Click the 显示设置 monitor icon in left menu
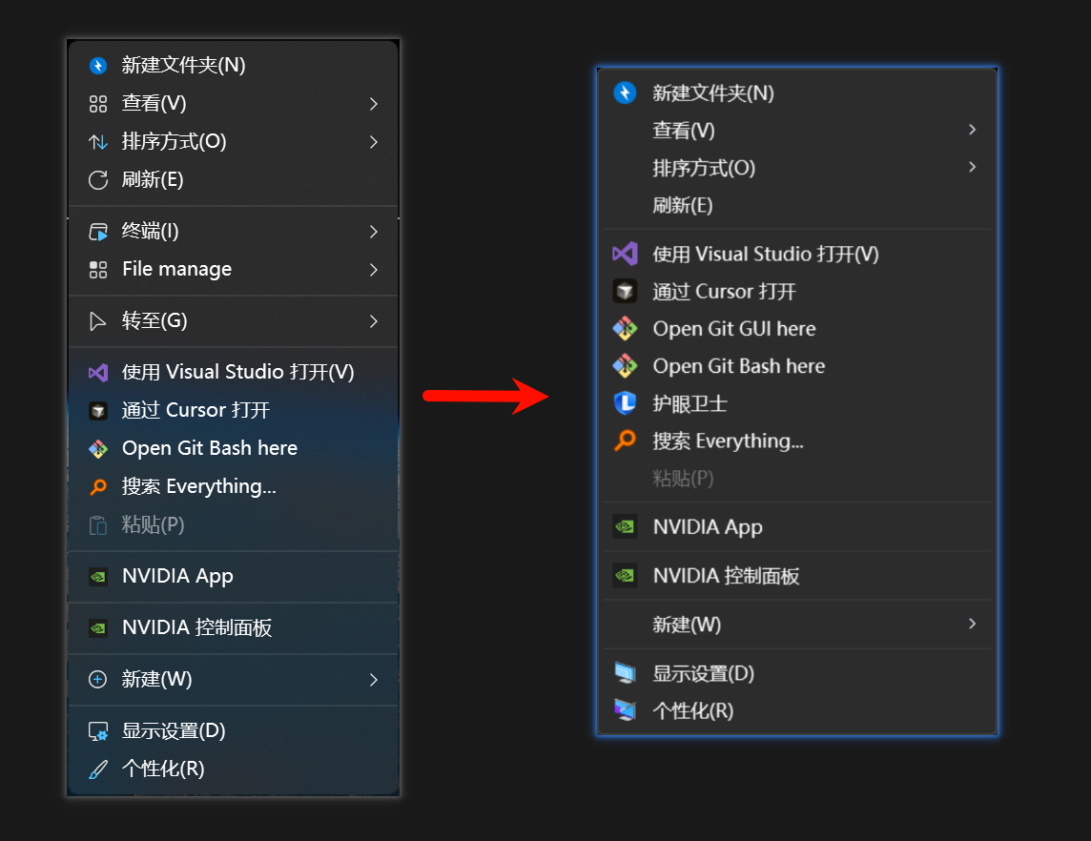Image resolution: width=1091 pixels, height=841 pixels. (x=98, y=731)
